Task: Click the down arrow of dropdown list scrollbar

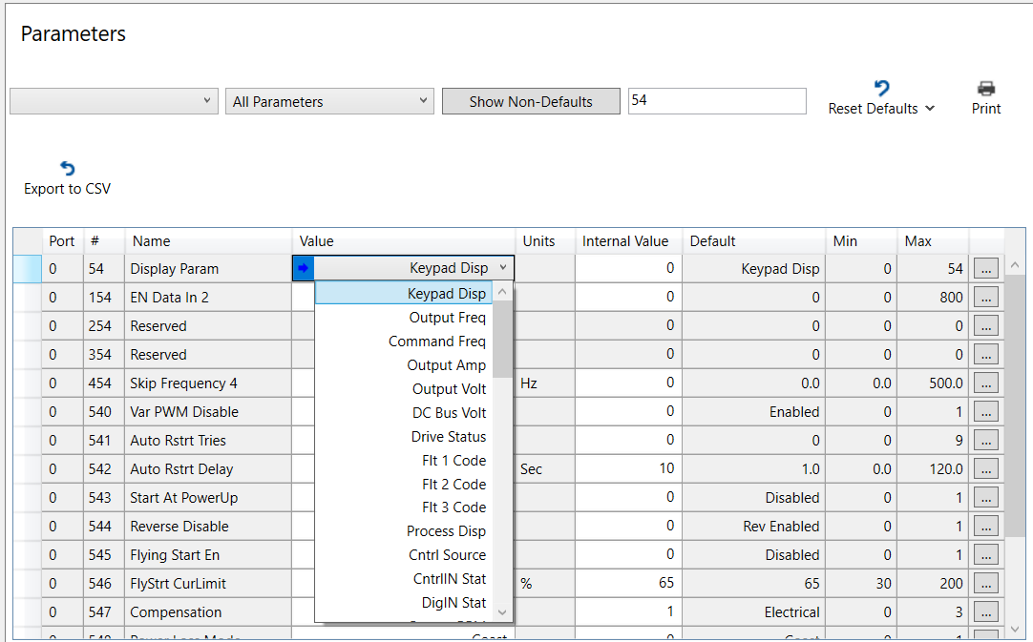Action: point(502,612)
